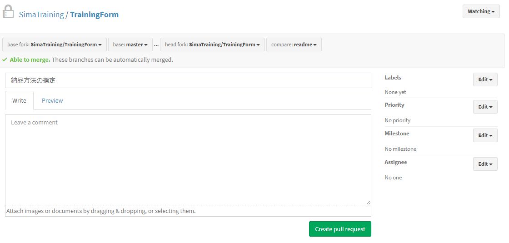Screen dimensions: 509x243
Task: Expand the head fork selector
Action: [x=212, y=45]
